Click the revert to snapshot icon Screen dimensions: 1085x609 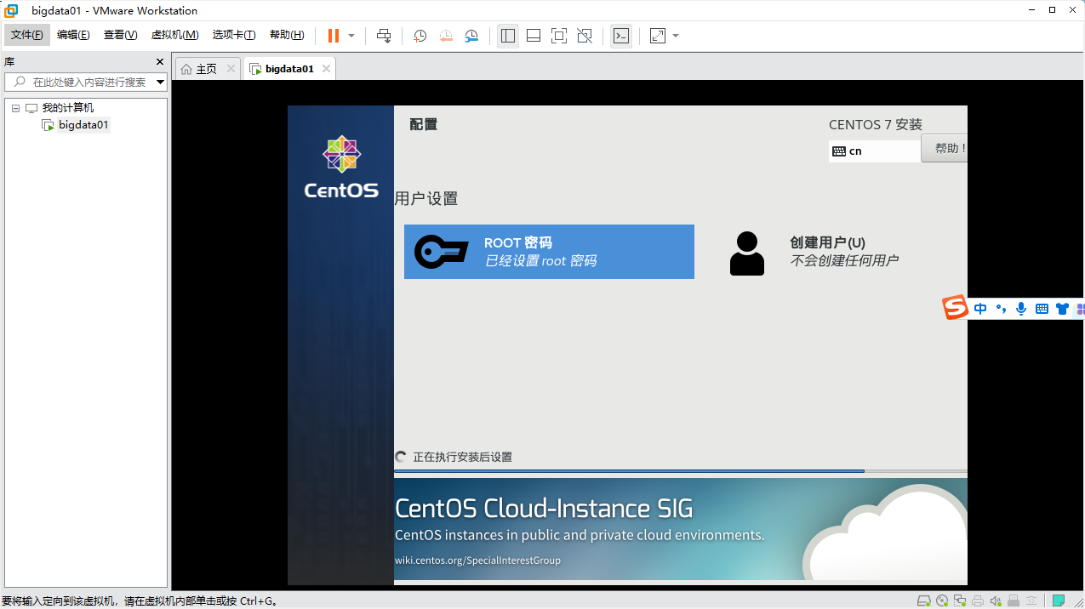click(x=446, y=36)
